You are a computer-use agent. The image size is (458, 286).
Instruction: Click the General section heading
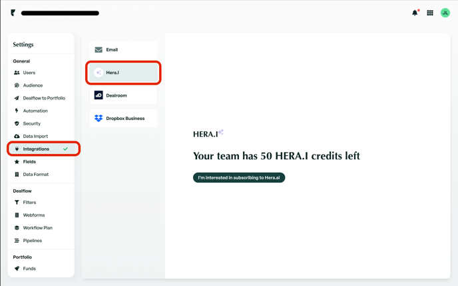click(x=21, y=61)
